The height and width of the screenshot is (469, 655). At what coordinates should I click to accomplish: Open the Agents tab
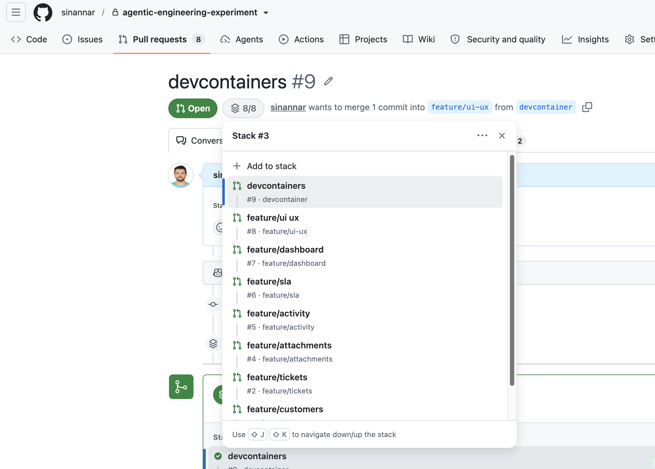[242, 39]
